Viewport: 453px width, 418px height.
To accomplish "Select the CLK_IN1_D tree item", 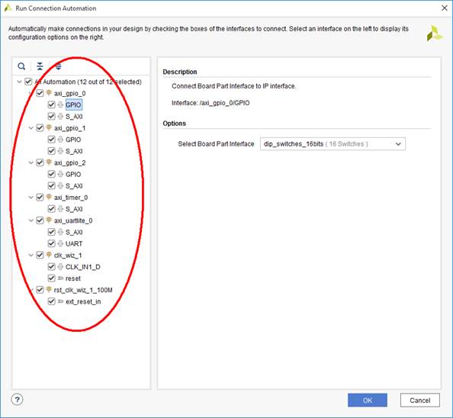I will (x=83, y=267).
